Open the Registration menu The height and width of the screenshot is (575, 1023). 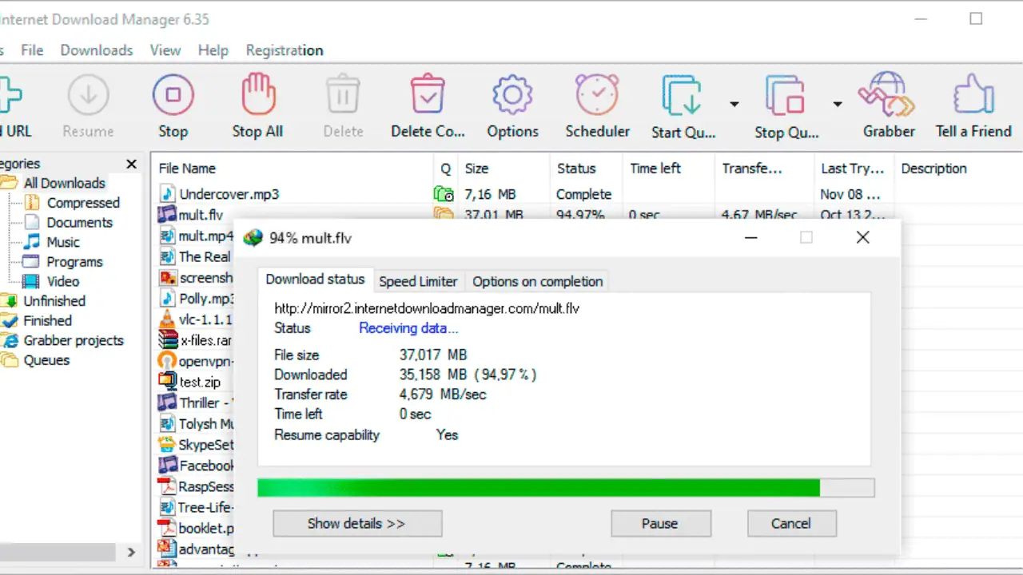[285, 50]
